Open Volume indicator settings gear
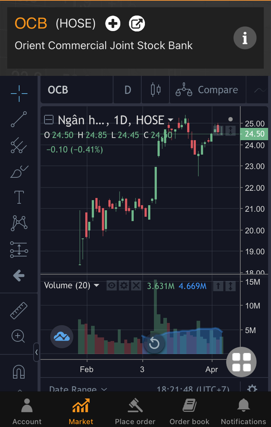 click(x=124, y=286)
